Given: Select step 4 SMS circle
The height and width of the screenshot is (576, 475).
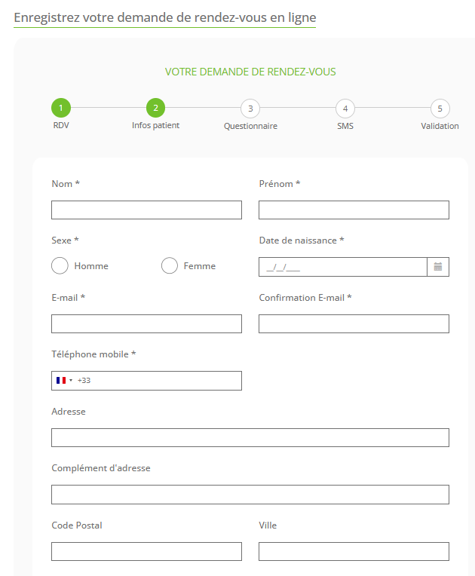Looking at the screenshot, I should coord(345,108).
